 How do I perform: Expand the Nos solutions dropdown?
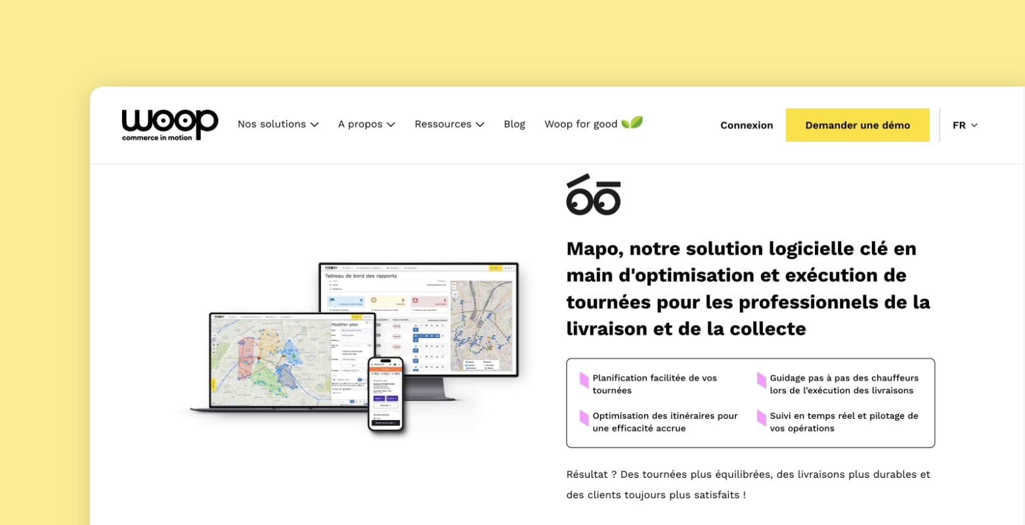[278, 124]
